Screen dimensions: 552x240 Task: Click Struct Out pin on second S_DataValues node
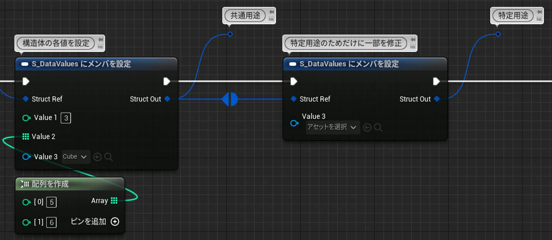coord(437,99)
